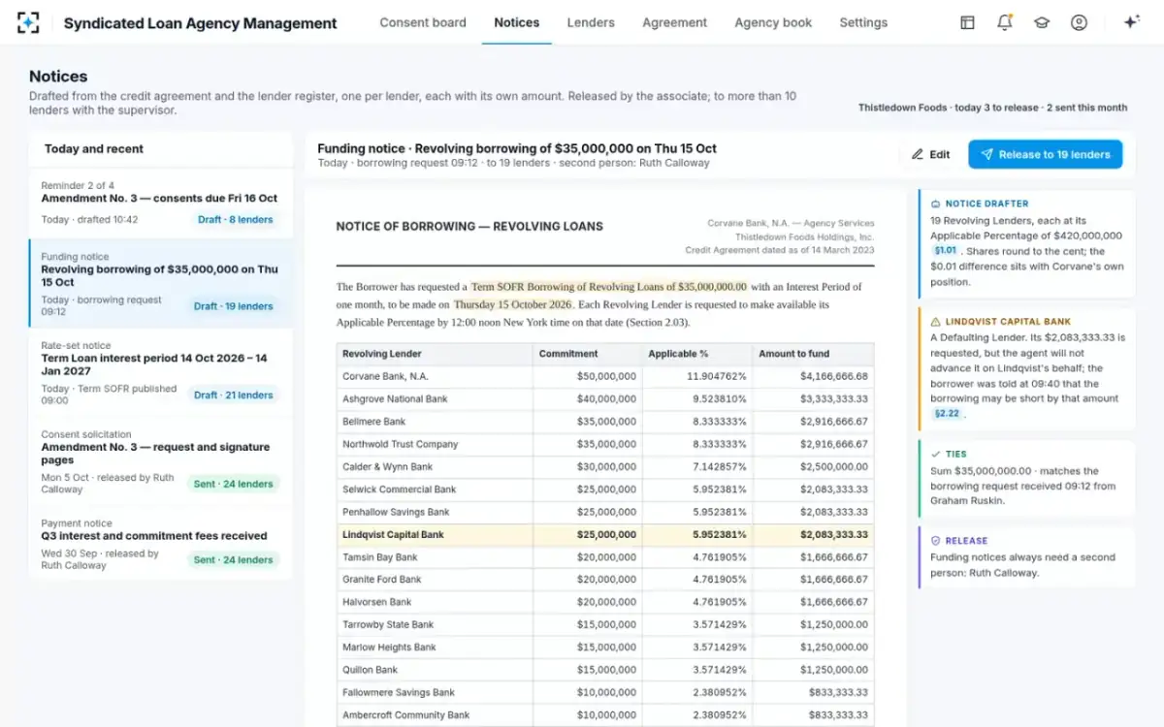Open the Settings tab

coord(863,22)
